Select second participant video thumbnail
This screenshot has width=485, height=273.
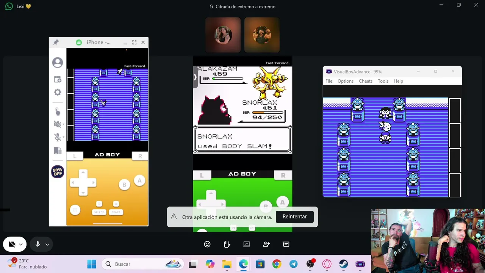(262, 35)
